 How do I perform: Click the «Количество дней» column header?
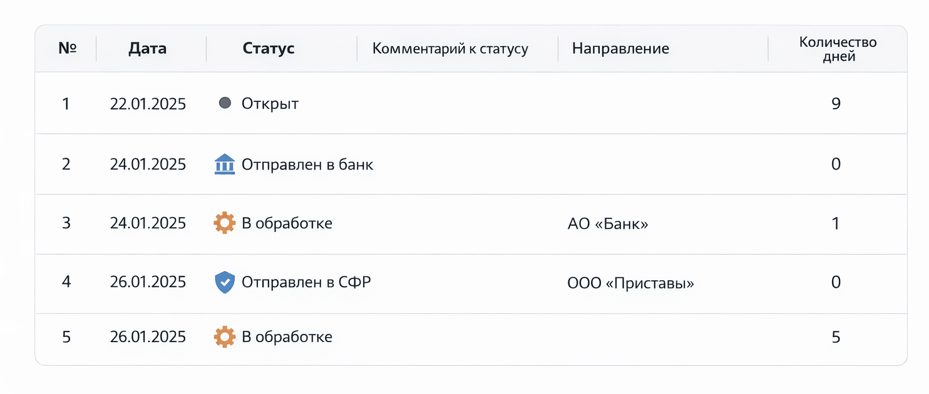point(837,48)
